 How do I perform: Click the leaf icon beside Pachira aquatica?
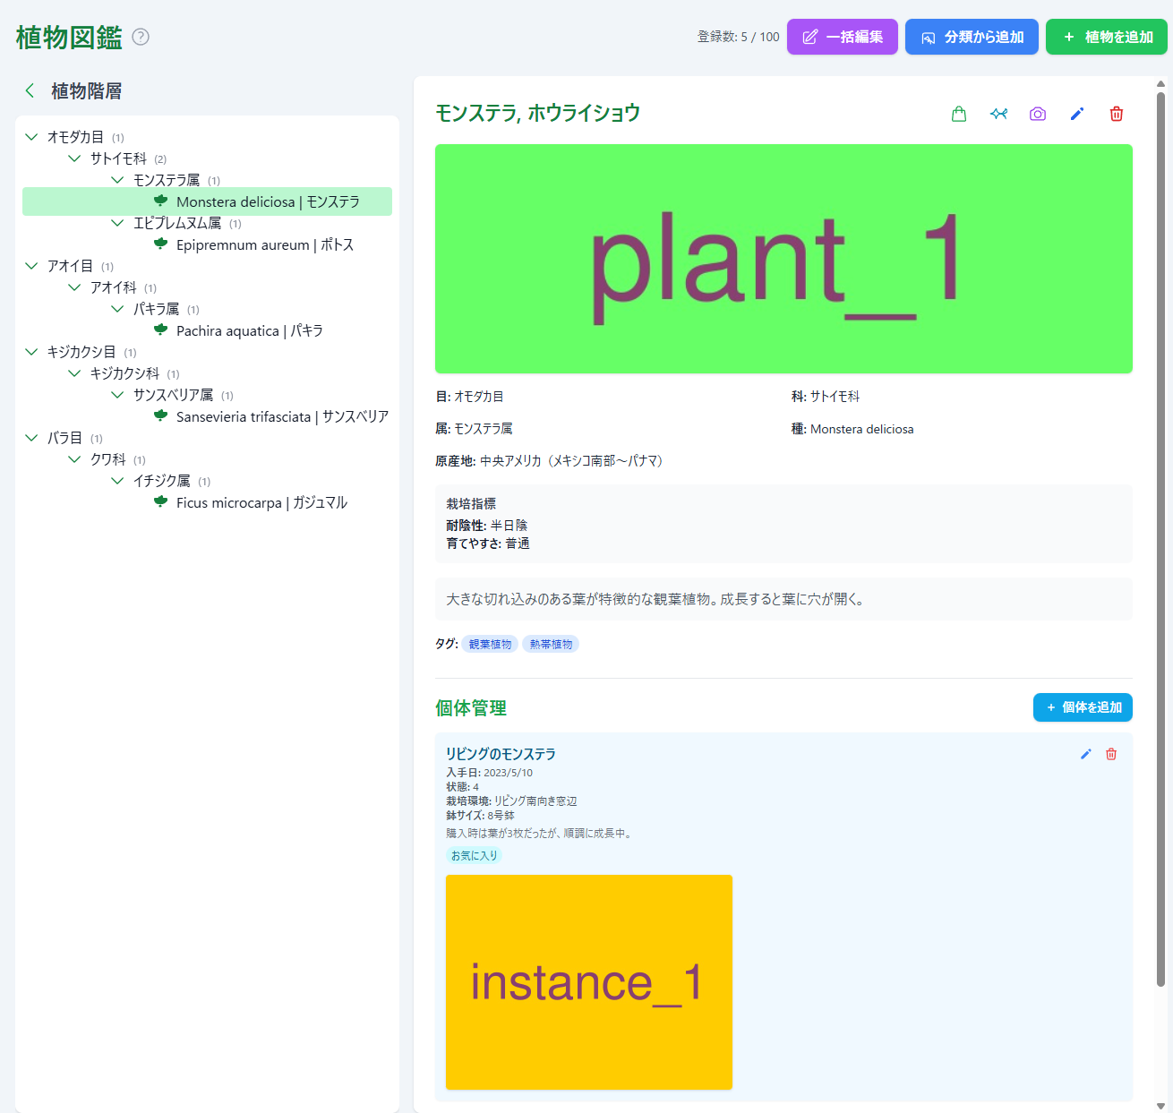[x=161, y=330]
